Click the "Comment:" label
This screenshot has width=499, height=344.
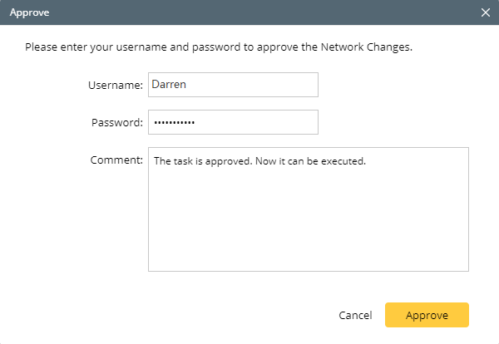(117, 160)
